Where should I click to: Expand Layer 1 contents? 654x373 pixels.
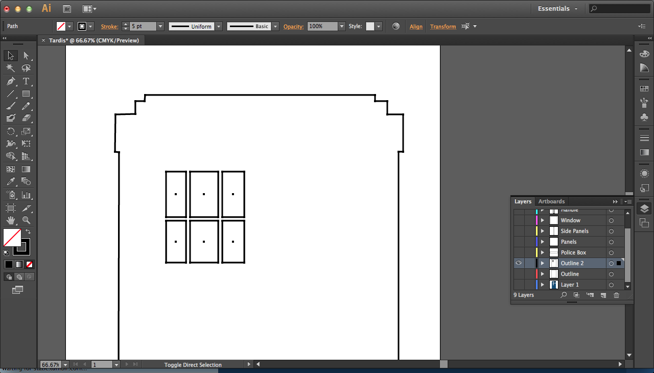click(x=543, y=285)
